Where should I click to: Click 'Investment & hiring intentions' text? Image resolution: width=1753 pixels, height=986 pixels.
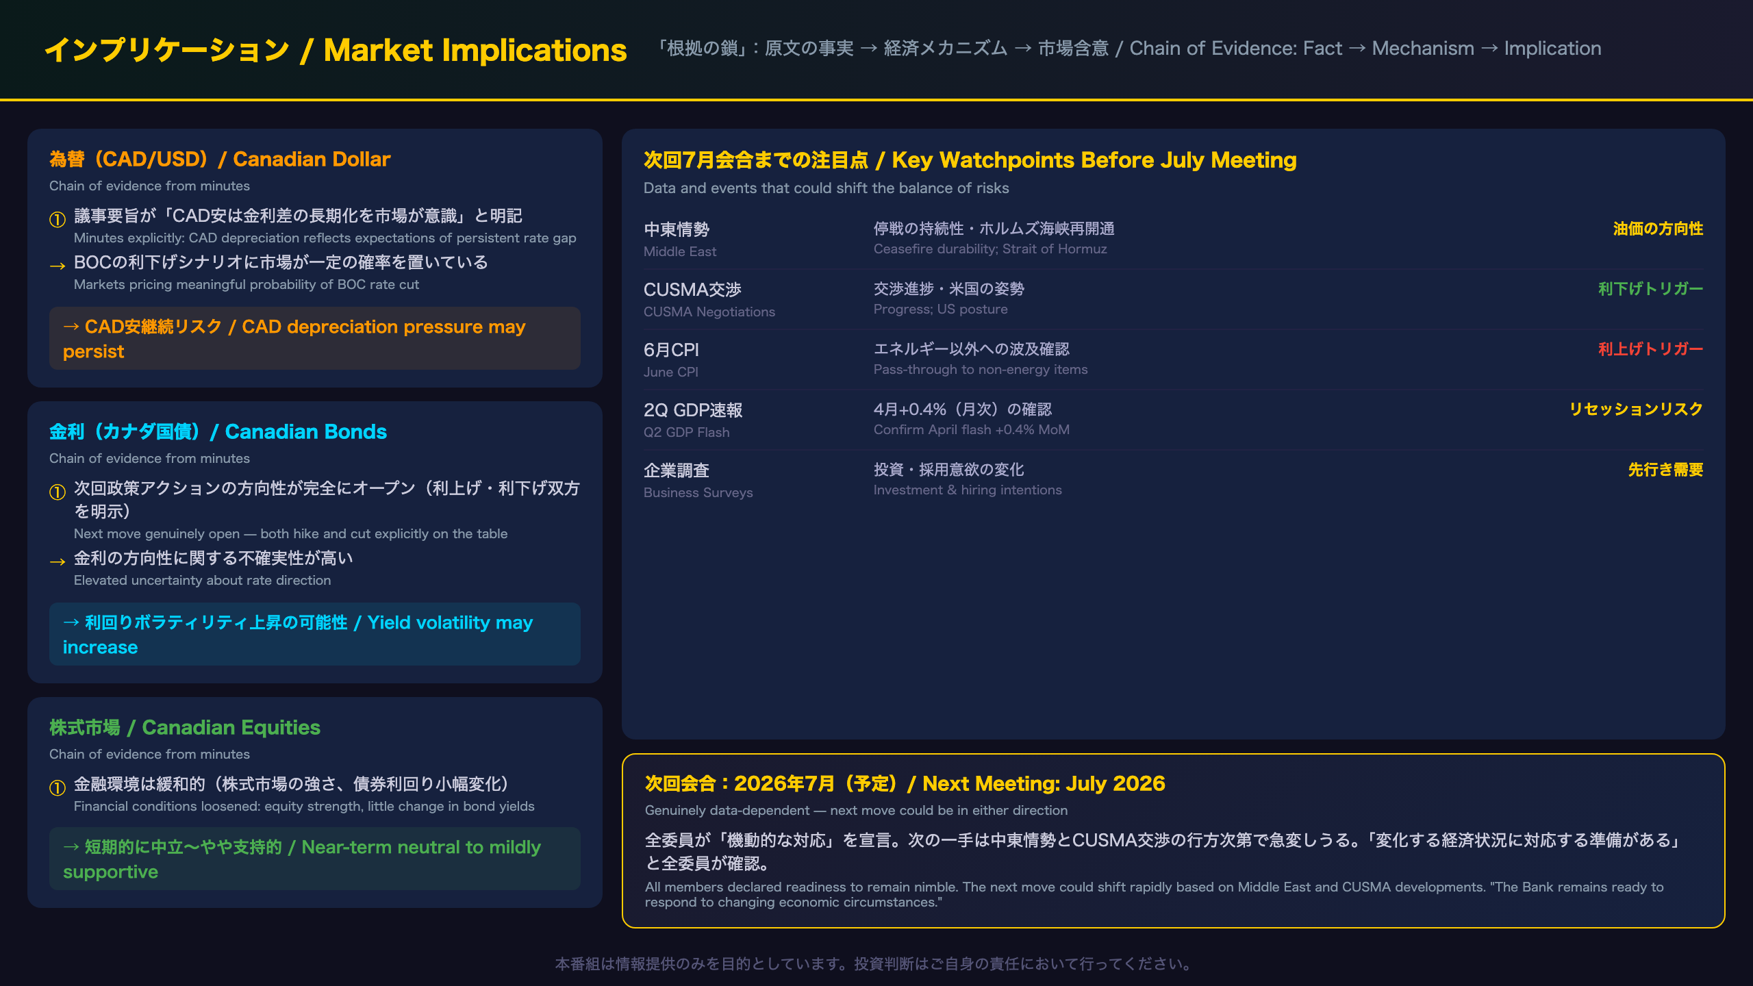coord(968,490)
